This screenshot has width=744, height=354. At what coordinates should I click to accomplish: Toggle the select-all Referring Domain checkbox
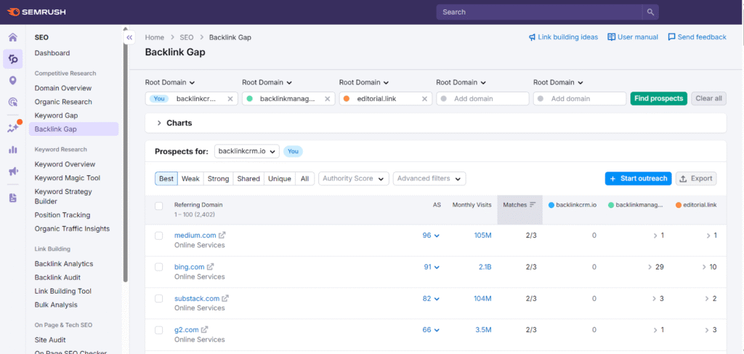click(x=159, y=206)
